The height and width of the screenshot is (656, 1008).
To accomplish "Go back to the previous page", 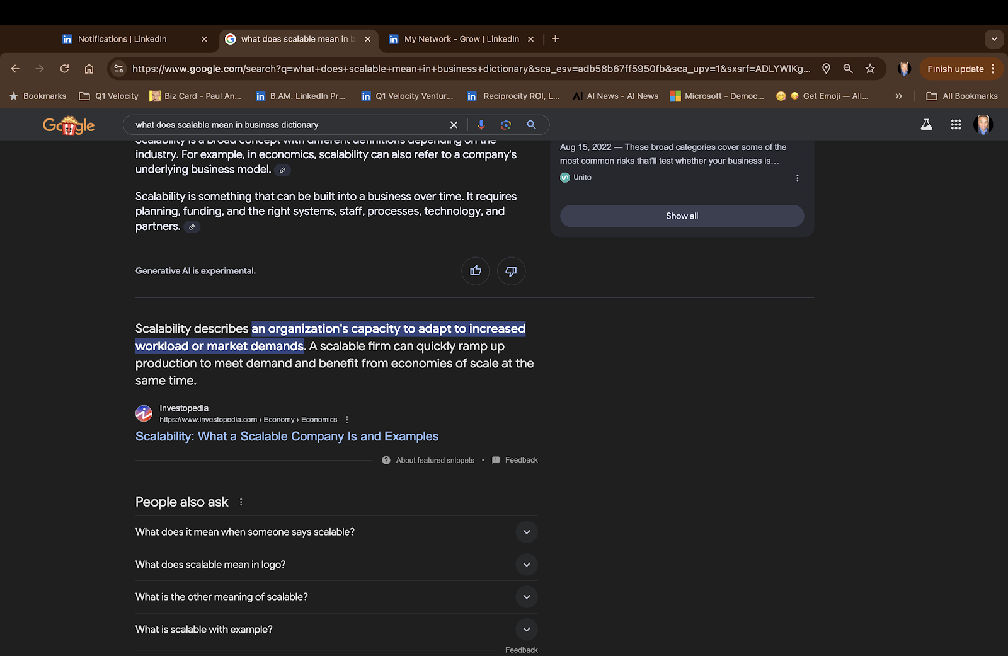I will click(16, 69).
